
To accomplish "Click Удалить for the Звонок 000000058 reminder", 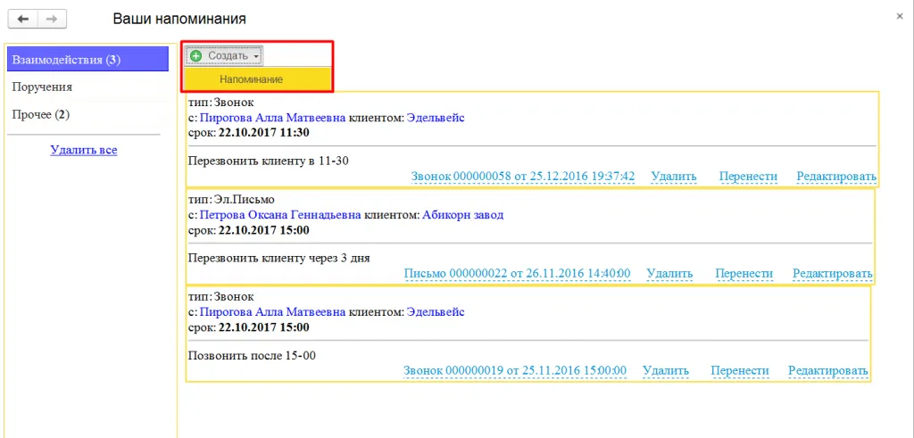I will (673, 176).
